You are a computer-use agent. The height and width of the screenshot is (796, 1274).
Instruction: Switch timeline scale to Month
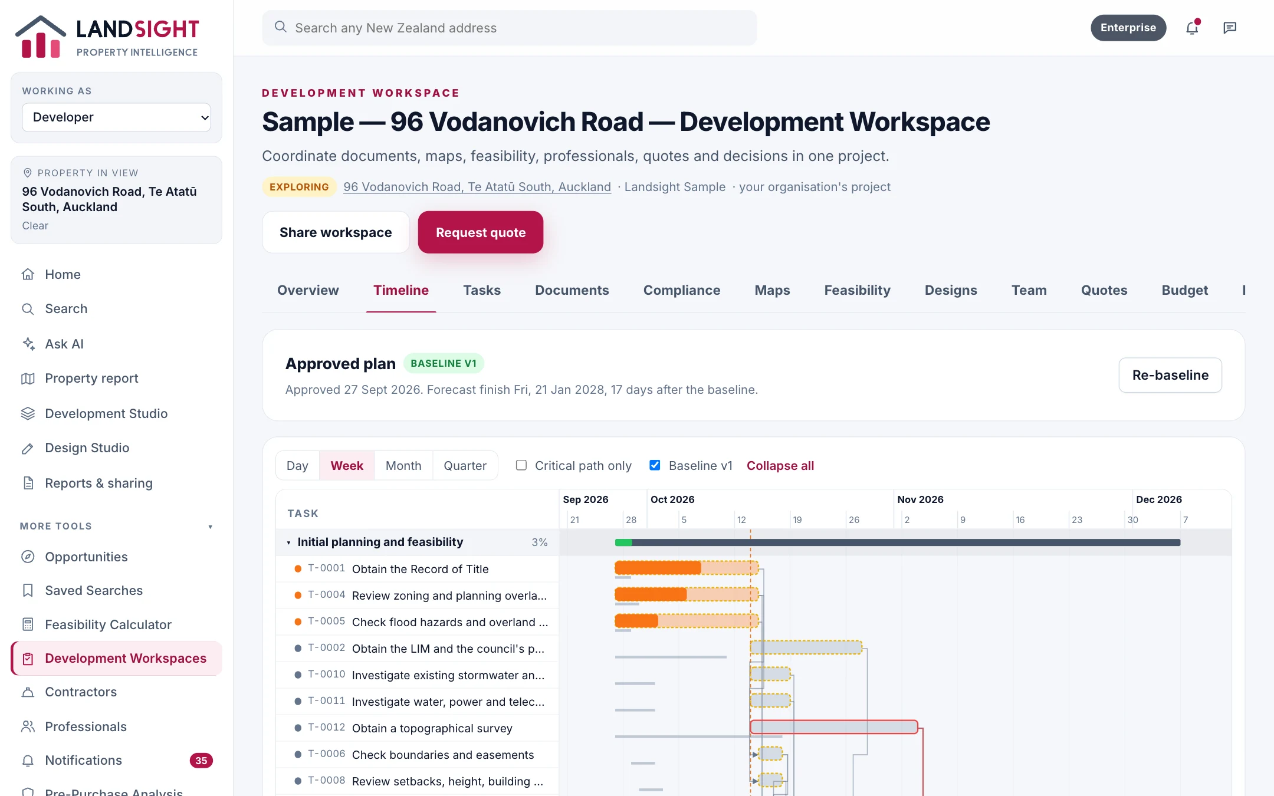pyautogui.click(x=403, y=466)
